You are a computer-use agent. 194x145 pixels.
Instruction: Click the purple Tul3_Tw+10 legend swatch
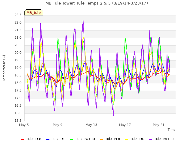(x=151, y=140)
